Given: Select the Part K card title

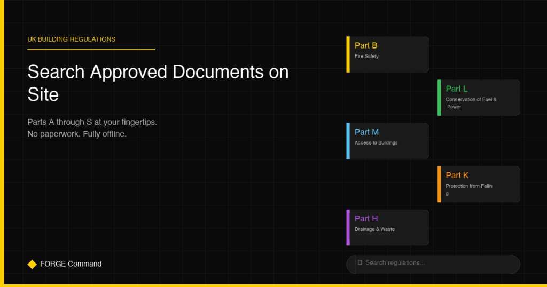Looking at the screenshot, I should pos(457,176).
